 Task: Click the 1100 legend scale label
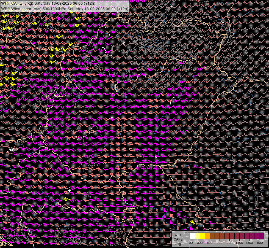239,243
